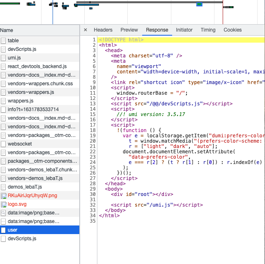This screenshot has width=265, height=264.
Task: Click the Name column header
Action: [39, 30]
